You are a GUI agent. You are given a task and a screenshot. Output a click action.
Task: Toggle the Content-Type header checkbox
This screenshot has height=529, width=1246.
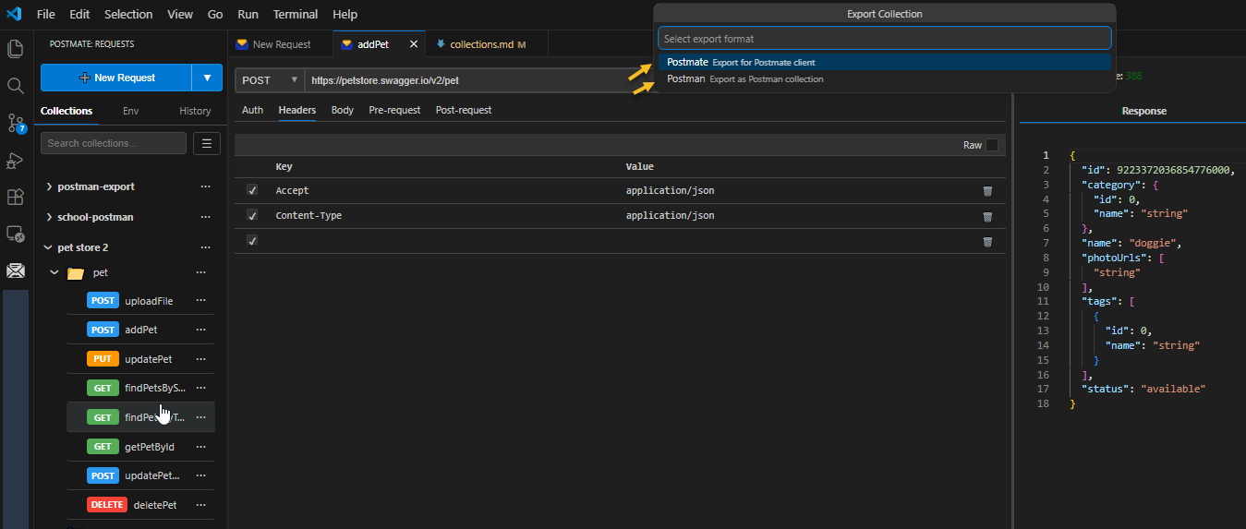[252, 215]
